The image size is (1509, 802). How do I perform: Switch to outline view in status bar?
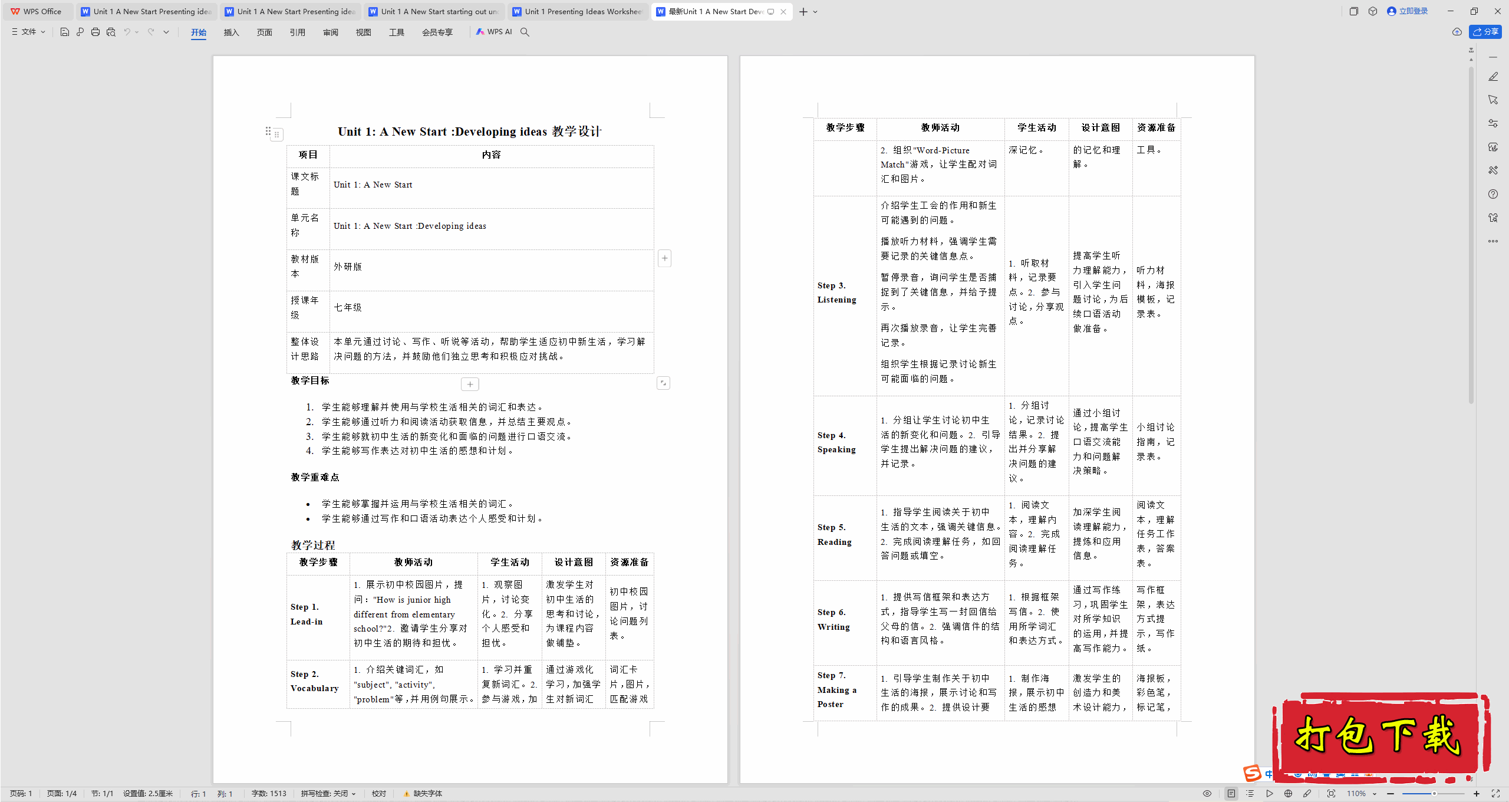point(1250,794)
